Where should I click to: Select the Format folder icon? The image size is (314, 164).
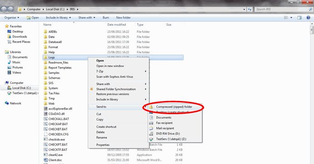tap(46, 47)
